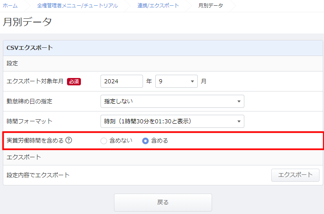
Task: Open the ホーム breadcrumb link
Action: tap(10, 6)
